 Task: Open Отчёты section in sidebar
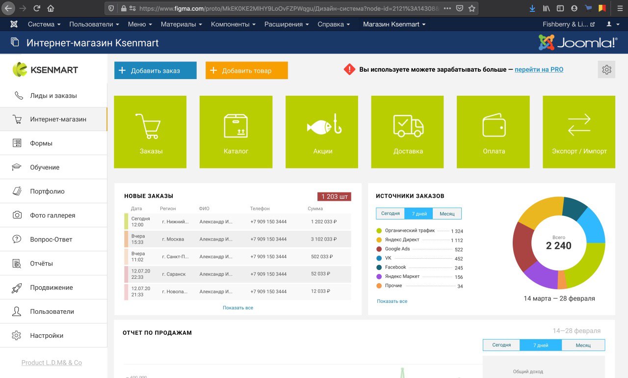(41, 264)
